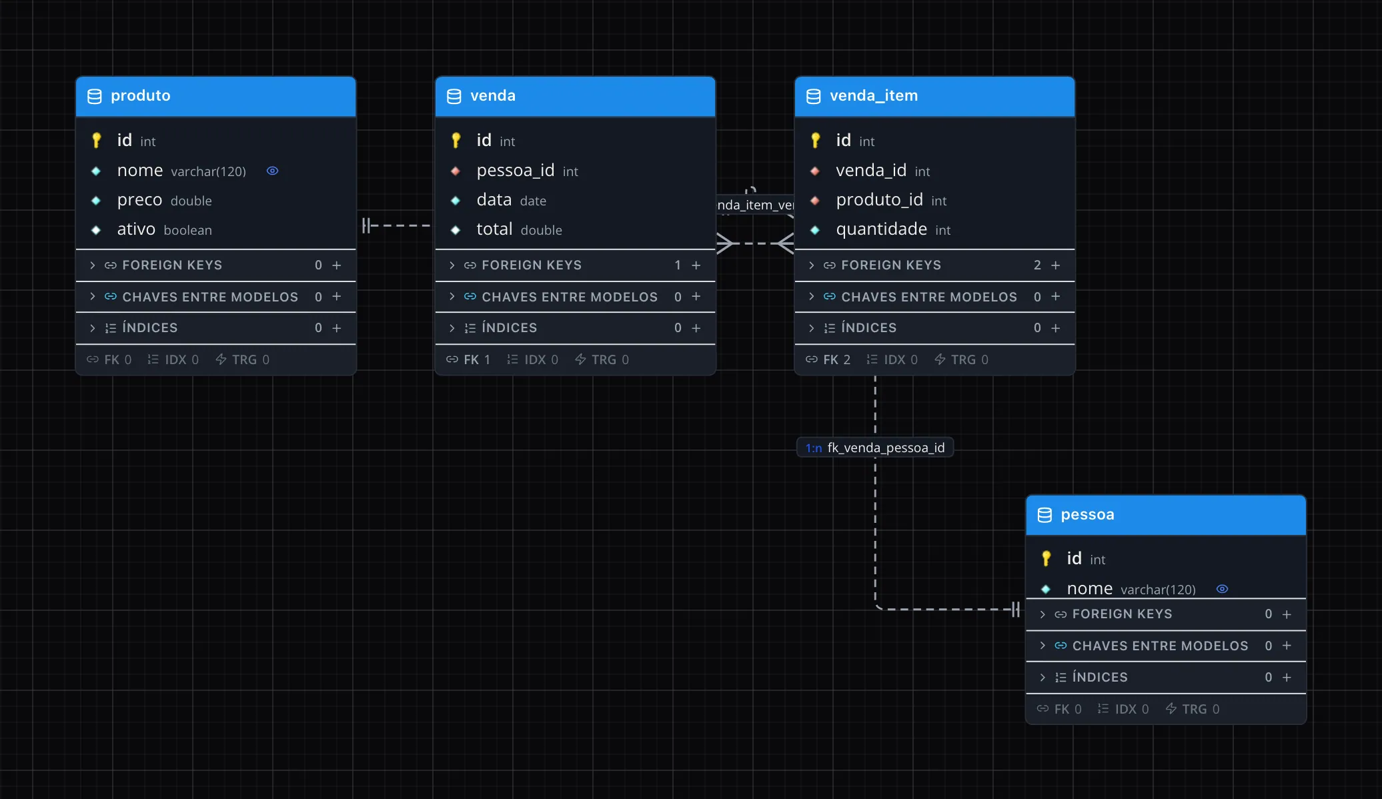This screenshot has height=799, width=1382.
Task: Click the primary key icon of venda_item id
Action: (x=815, y=140)
